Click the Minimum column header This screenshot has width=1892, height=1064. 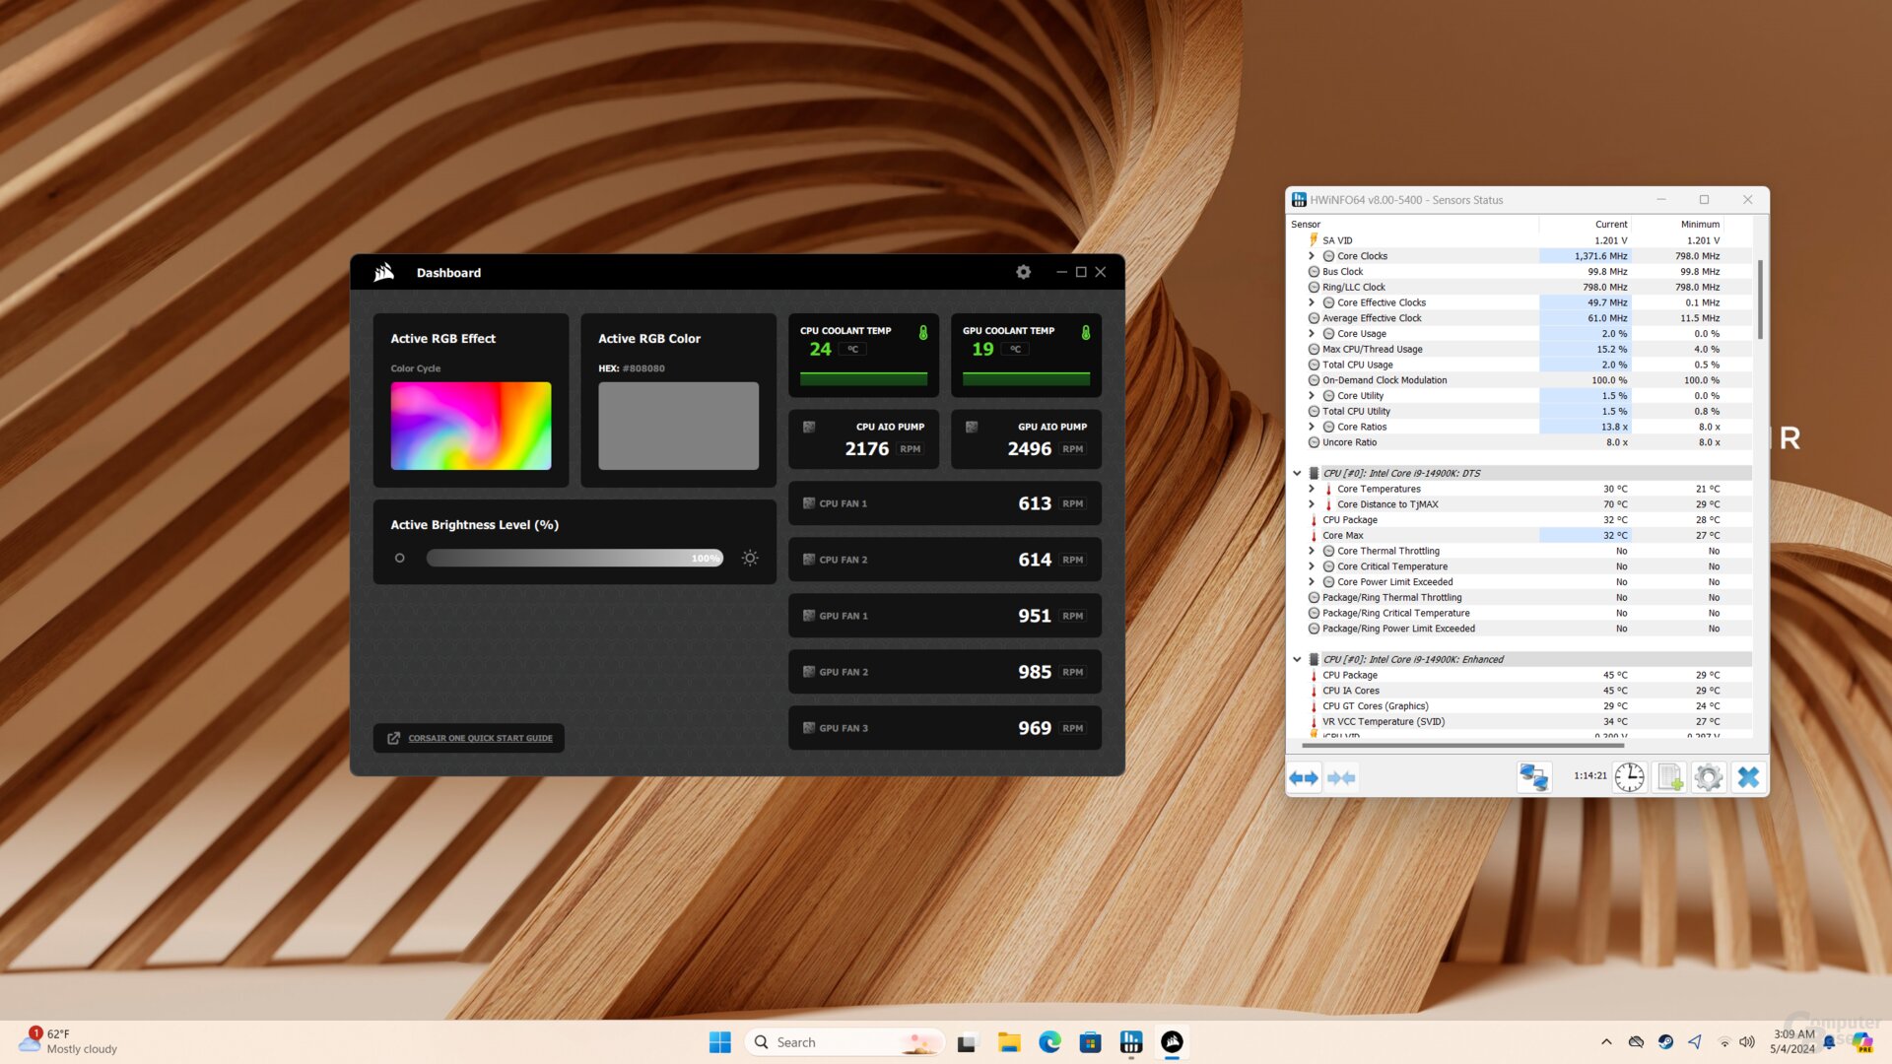(x=1677, y=225)
